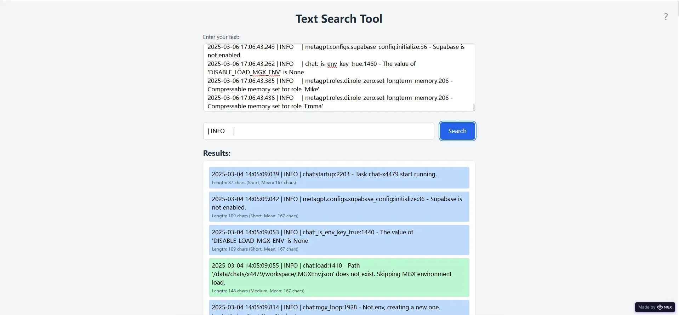
Task: Open the question mark help icon
Action: [x=666, y=17]
